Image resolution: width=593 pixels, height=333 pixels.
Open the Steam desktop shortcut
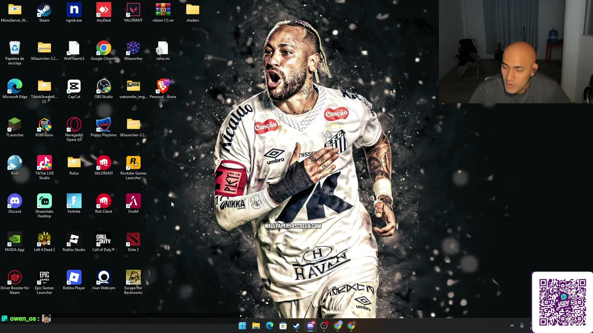44,12
